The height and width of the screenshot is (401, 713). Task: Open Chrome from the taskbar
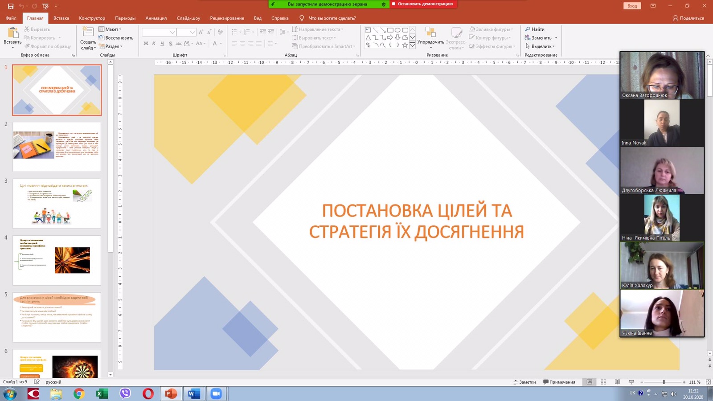[79, 393]
